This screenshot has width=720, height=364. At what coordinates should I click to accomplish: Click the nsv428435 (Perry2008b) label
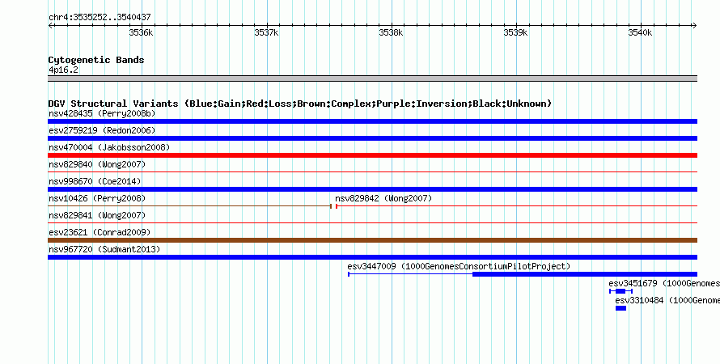[x=102, y=113]
